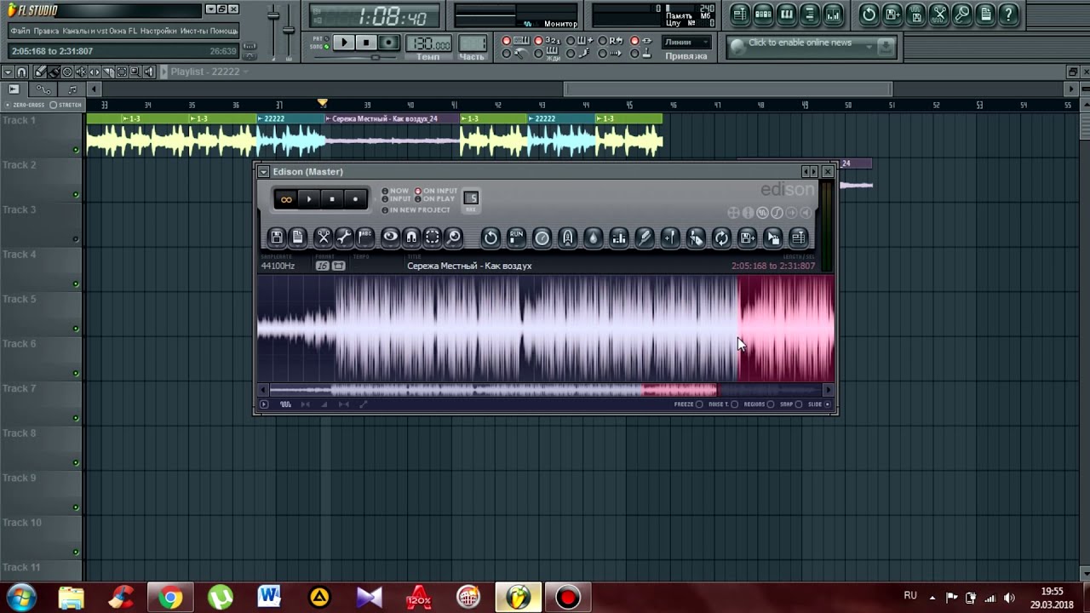Click the main FL Studio stop button
Viewport: 1090px width, 613px height.
[x=366, y=43]
